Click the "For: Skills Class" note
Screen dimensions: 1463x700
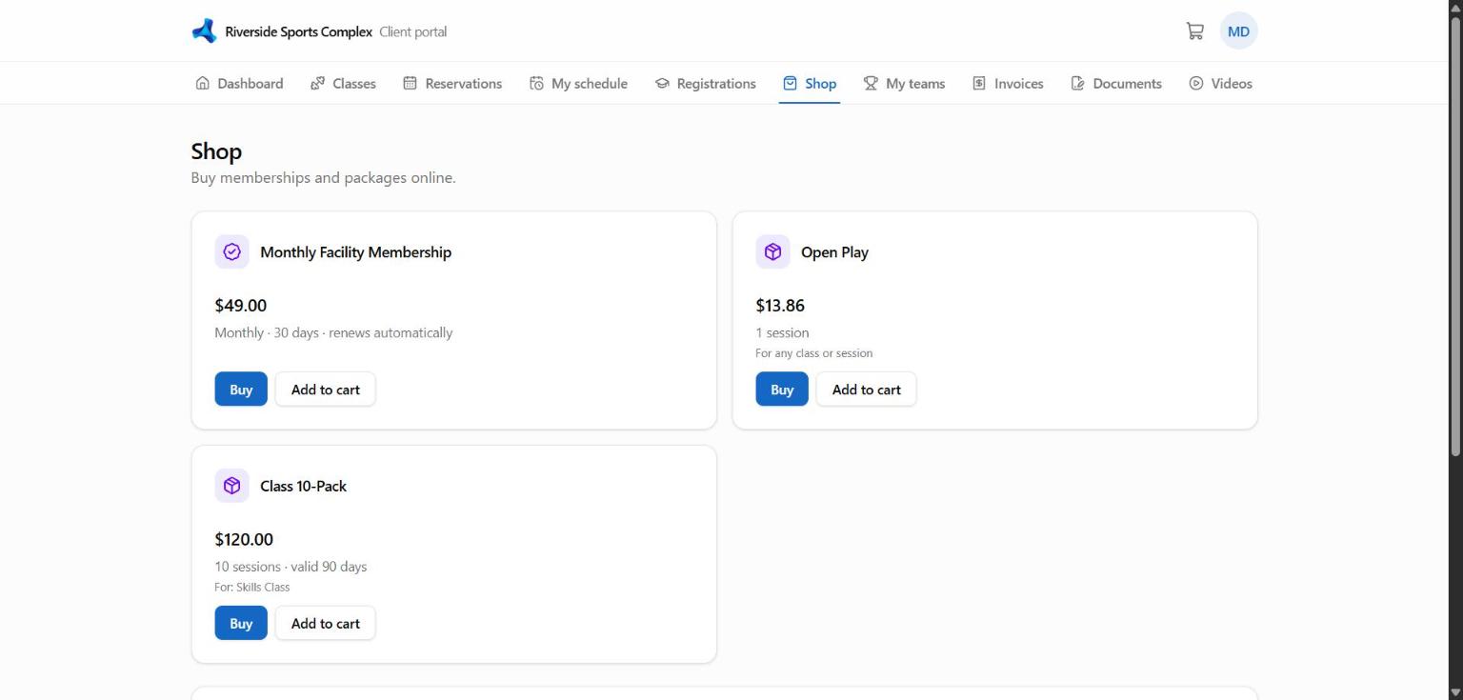252,587
